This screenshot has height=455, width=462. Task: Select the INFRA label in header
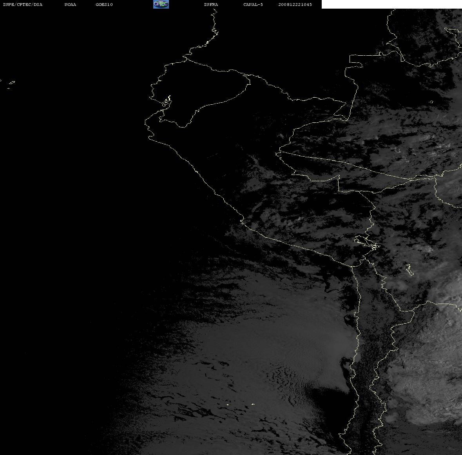tap(211, 4)
